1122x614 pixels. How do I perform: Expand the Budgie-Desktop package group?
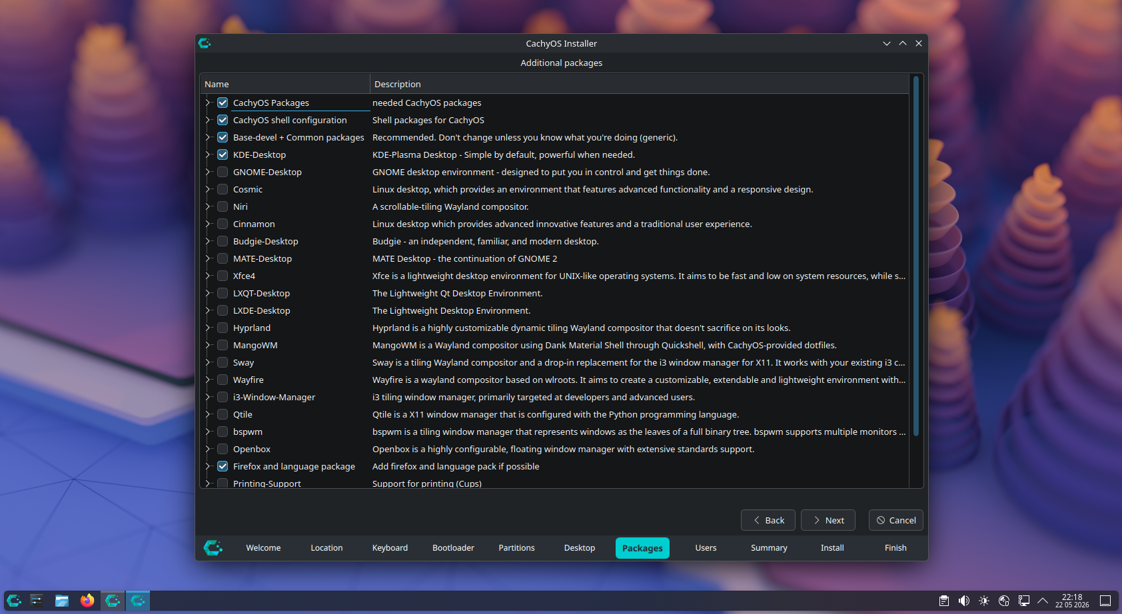click(x=208, y=241)
